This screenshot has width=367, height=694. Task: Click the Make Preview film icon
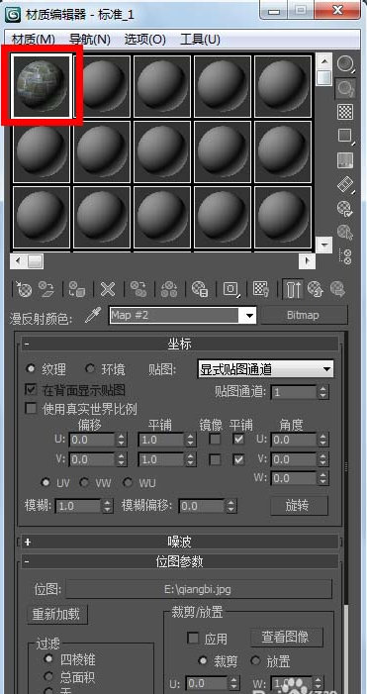(x=345, y=184)
